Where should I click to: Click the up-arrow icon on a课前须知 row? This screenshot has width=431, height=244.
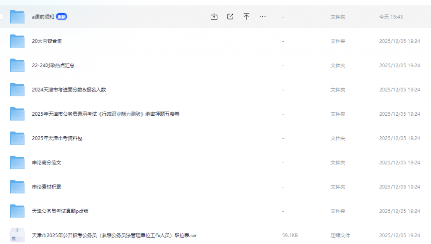[x=246, y=17]
